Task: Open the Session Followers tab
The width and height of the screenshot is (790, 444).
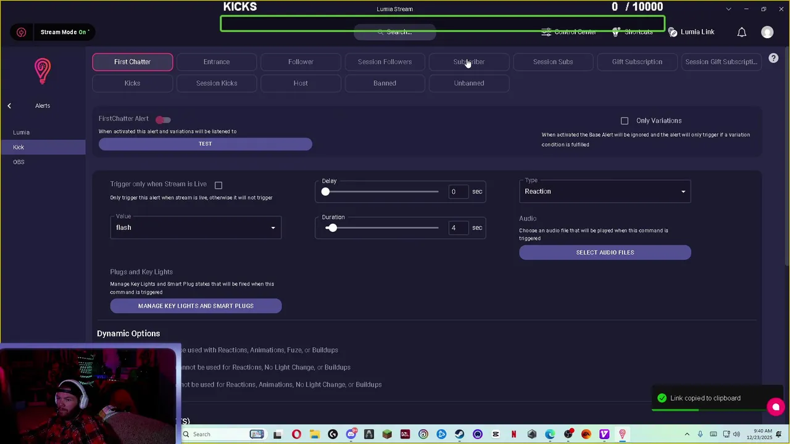Action: pyautogui.click(x=385, y=62)
